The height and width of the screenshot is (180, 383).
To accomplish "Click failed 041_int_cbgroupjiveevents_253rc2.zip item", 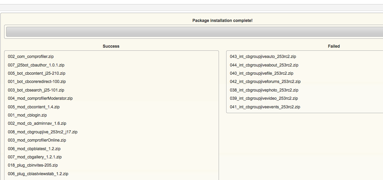I will [x=265, y=107].
